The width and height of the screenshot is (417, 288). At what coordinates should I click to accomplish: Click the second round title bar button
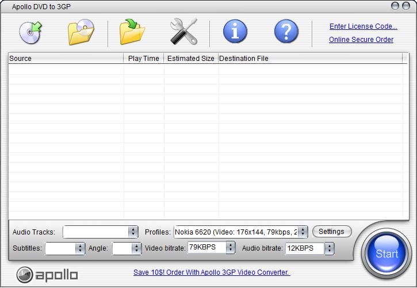[x=406, y=6]
